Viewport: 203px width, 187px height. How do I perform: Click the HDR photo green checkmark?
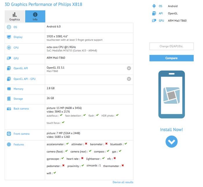[117, 115]
